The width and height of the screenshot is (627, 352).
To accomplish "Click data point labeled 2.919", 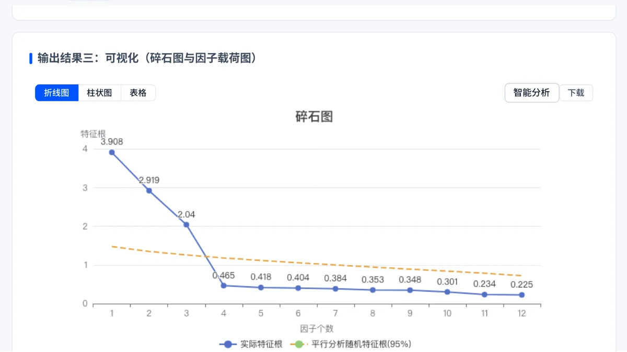I will click(149, 191).
